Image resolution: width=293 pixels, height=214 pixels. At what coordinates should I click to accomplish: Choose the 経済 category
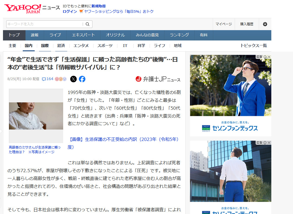[61, 46]
